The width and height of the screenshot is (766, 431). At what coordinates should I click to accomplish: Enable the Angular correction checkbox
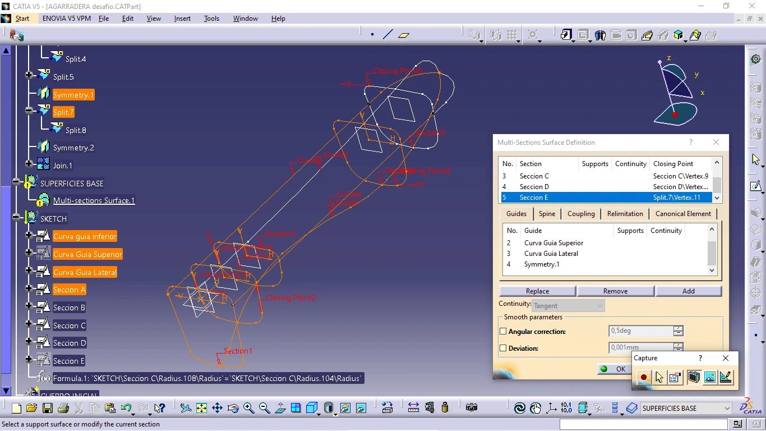pyautogui.click(x=503, y=331)
